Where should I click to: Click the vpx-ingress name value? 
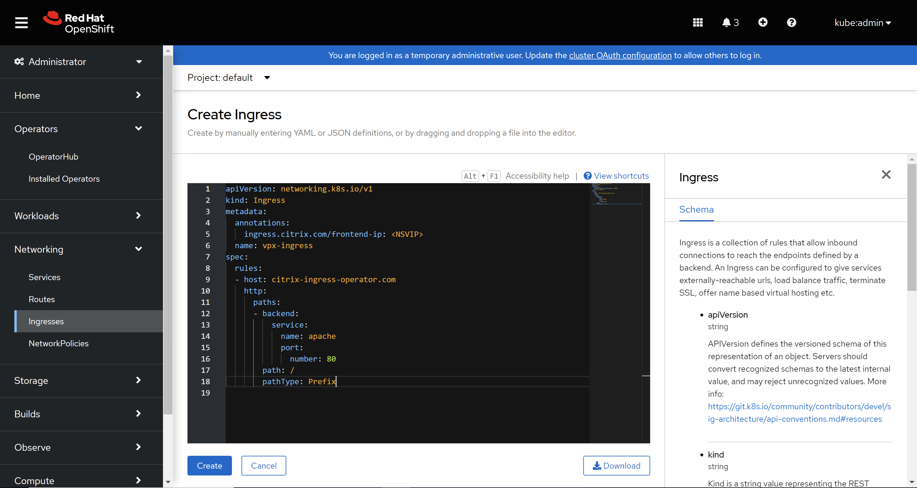click(287, 245)
